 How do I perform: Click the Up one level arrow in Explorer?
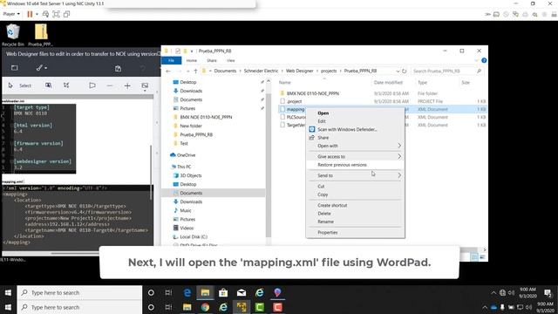(x=195, y=71)
